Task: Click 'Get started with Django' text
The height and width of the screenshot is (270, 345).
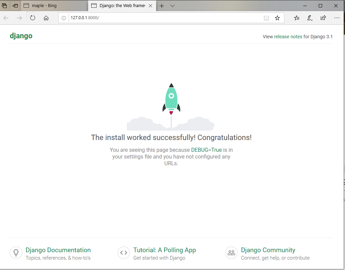Action: (159, 258)
